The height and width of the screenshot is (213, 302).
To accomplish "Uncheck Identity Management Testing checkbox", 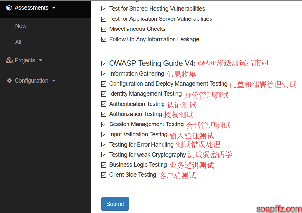I will click(104, 94).
